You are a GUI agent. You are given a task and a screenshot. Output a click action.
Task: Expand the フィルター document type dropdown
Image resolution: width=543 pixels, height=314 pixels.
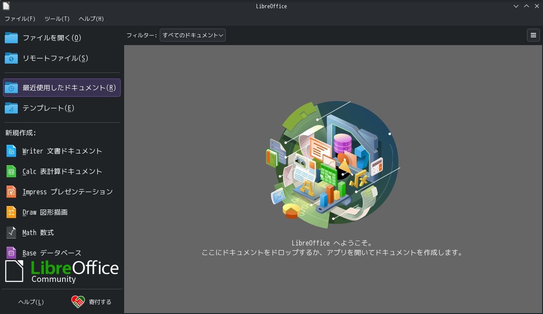[x=193, y=35]
